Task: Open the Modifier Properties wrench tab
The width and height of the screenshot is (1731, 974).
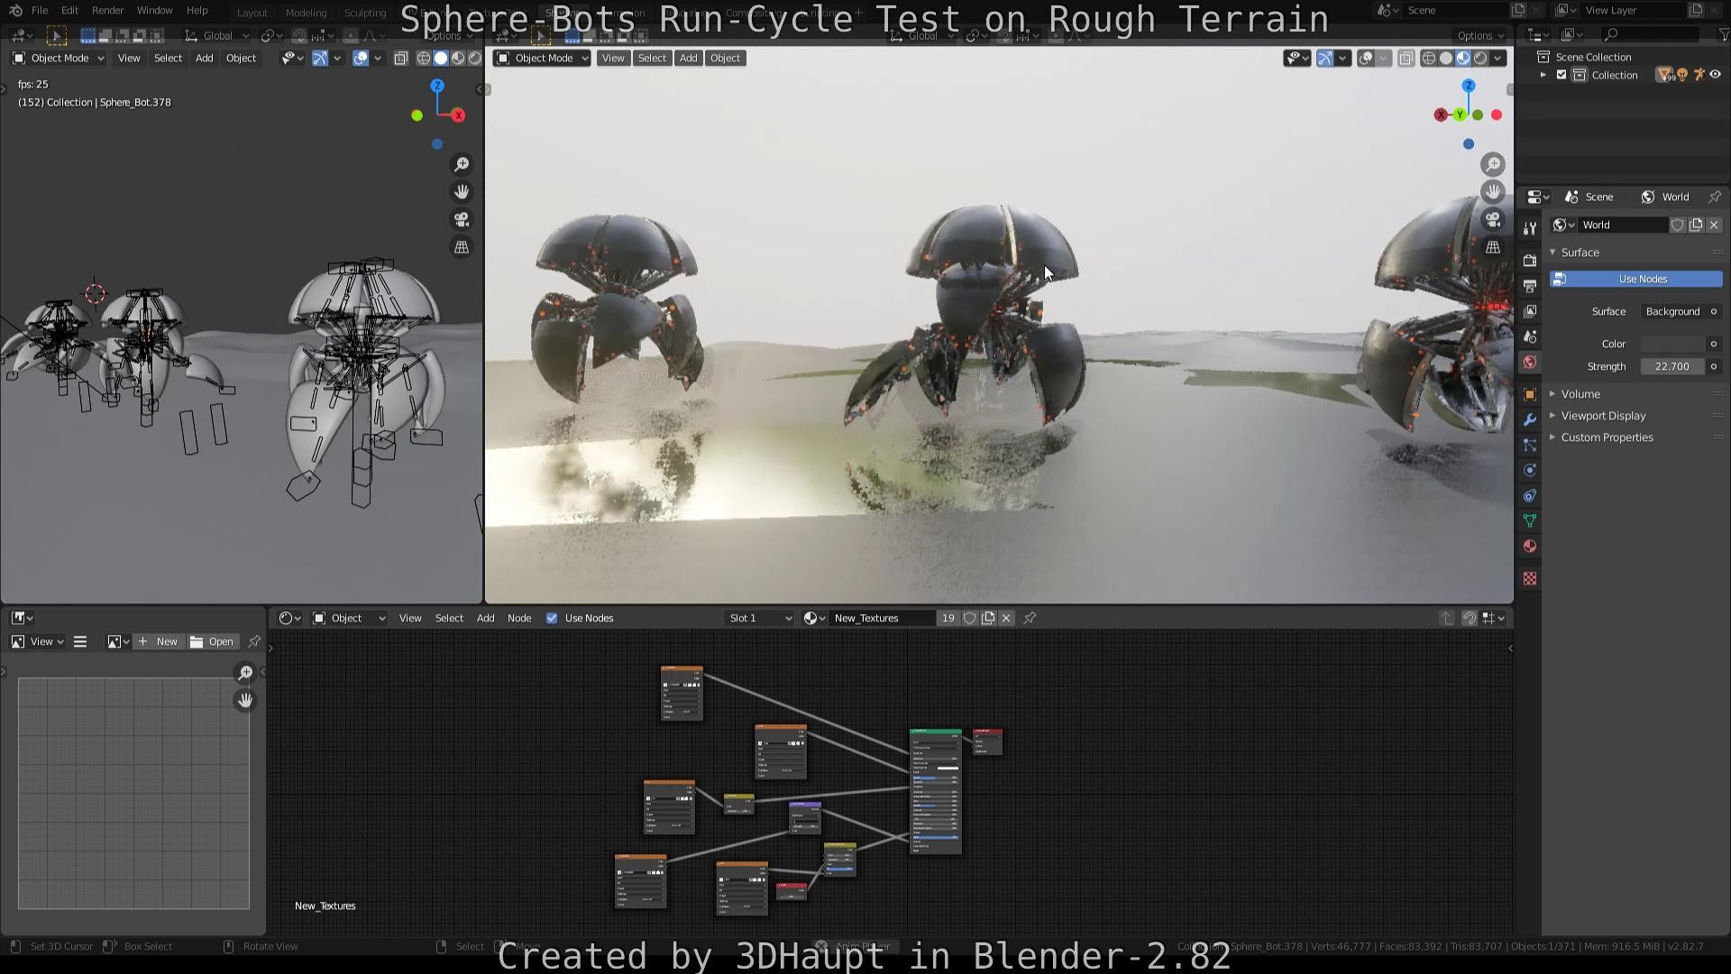Action: point(1529,419)
